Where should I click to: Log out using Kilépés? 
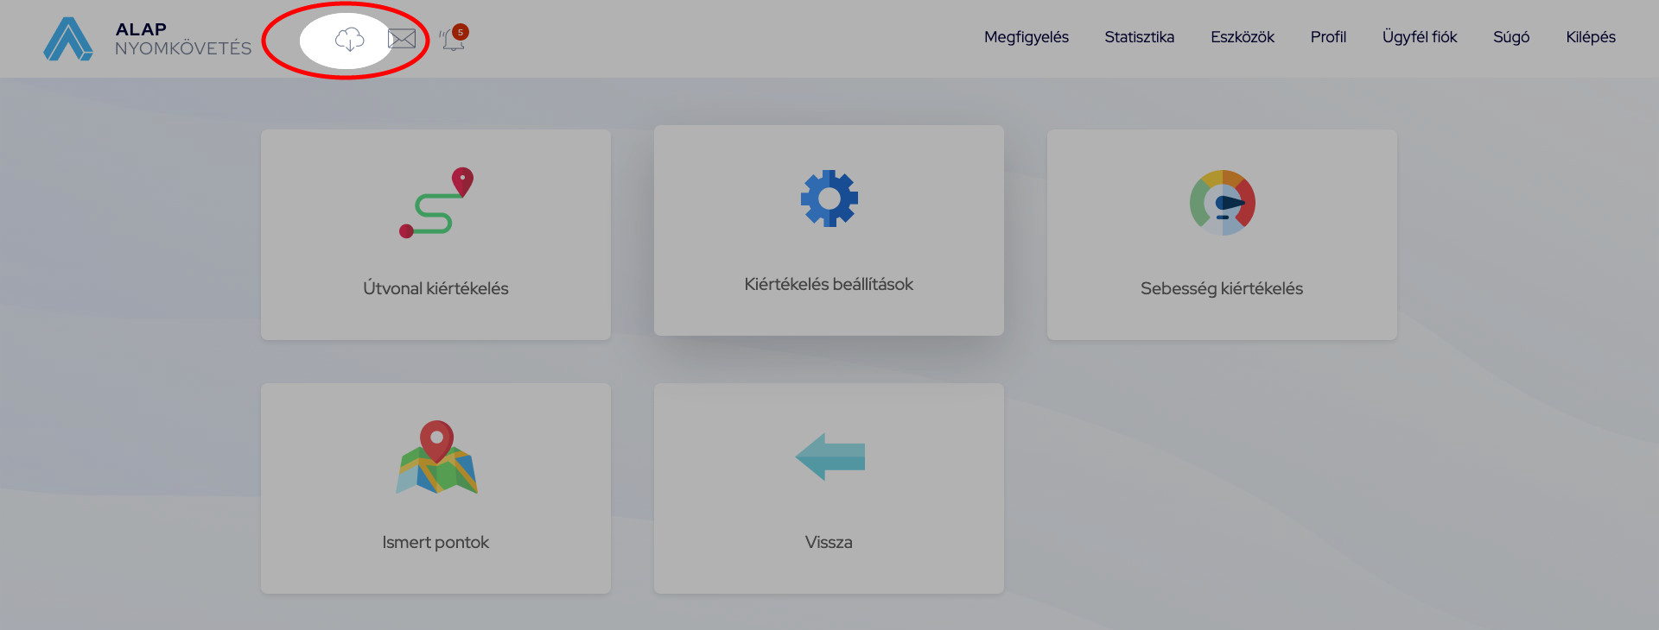point(1590,37)
